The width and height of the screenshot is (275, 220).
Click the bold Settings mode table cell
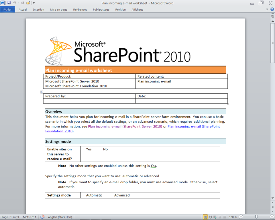63,195
